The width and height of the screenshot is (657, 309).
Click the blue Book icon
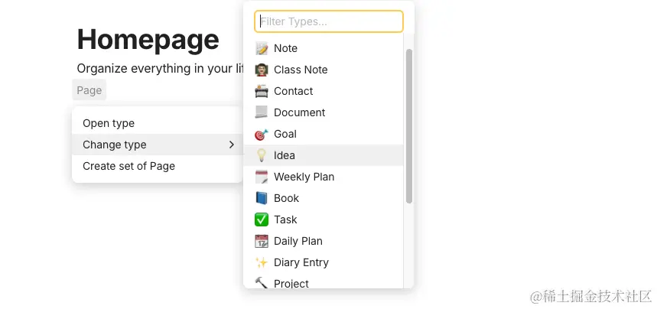(x=262, y=198)
